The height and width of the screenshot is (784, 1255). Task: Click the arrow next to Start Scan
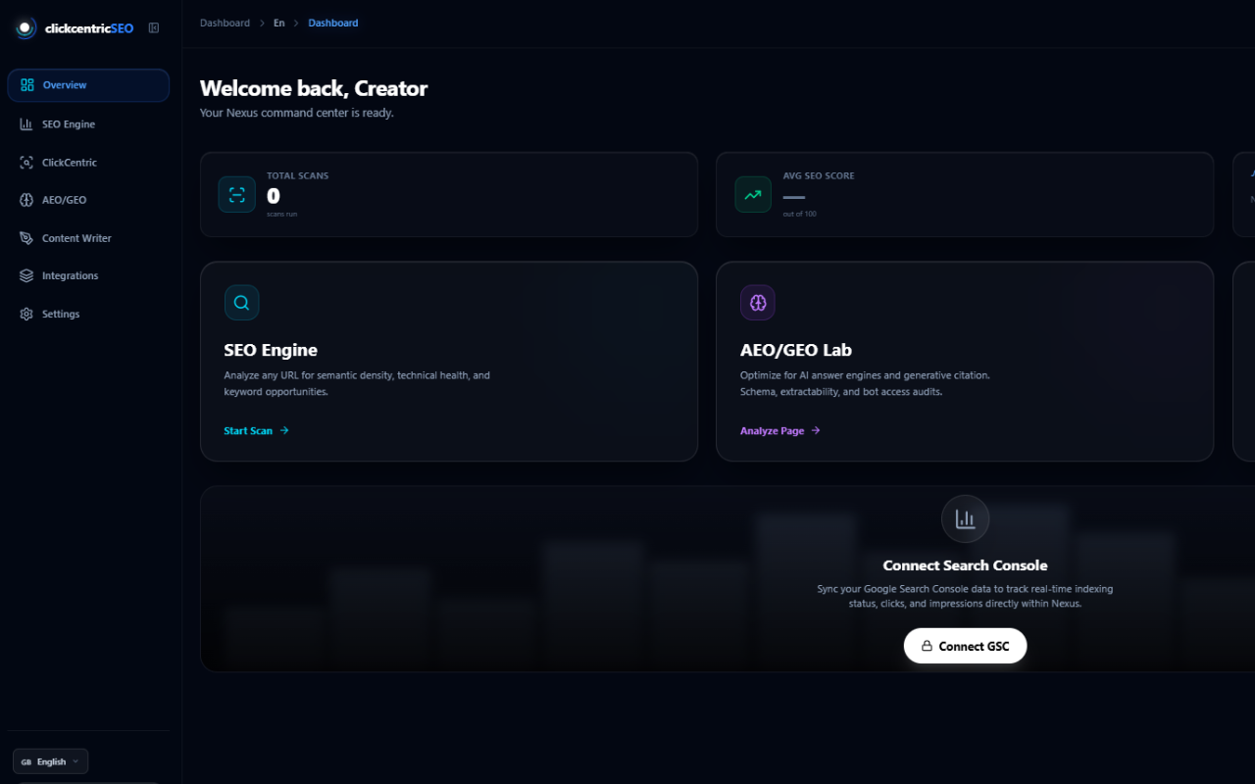tap(284, 430)
